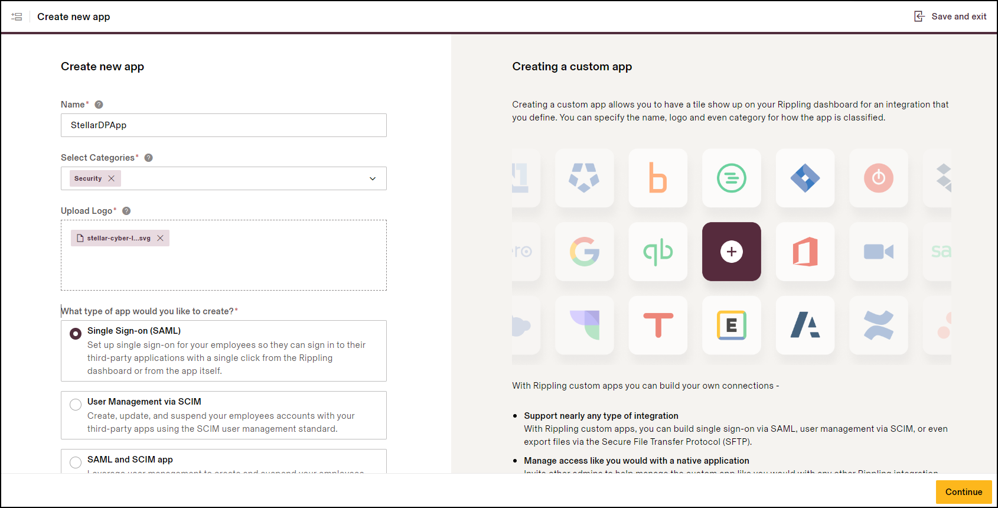The width and height of the screenshot is (998, 508).
Task: Select User Management via SCIM option
Action: pyautogui.click(x=76, y=405)
